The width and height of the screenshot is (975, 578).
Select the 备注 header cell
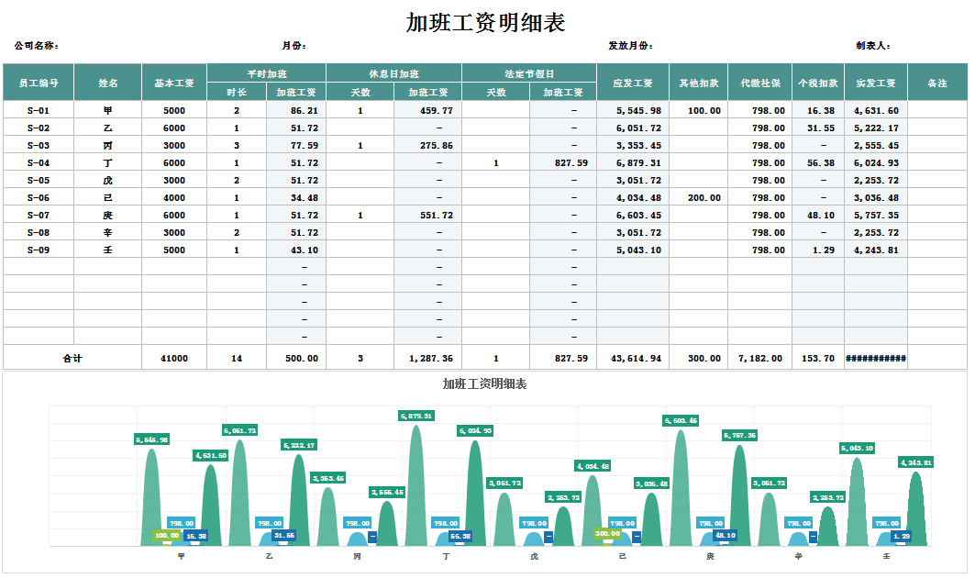937,83
